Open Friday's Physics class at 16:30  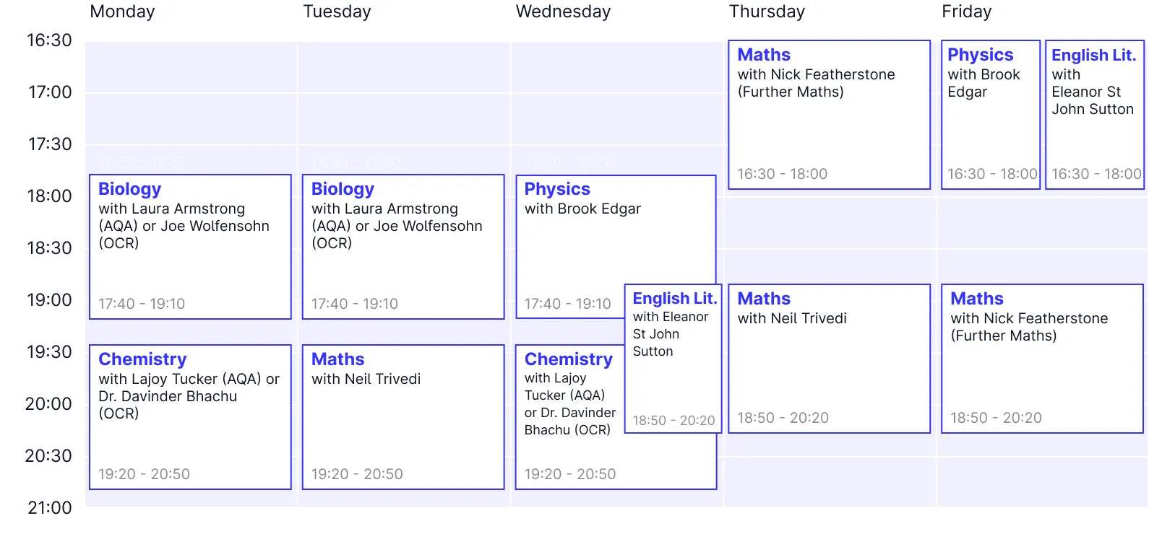[990, 114]
